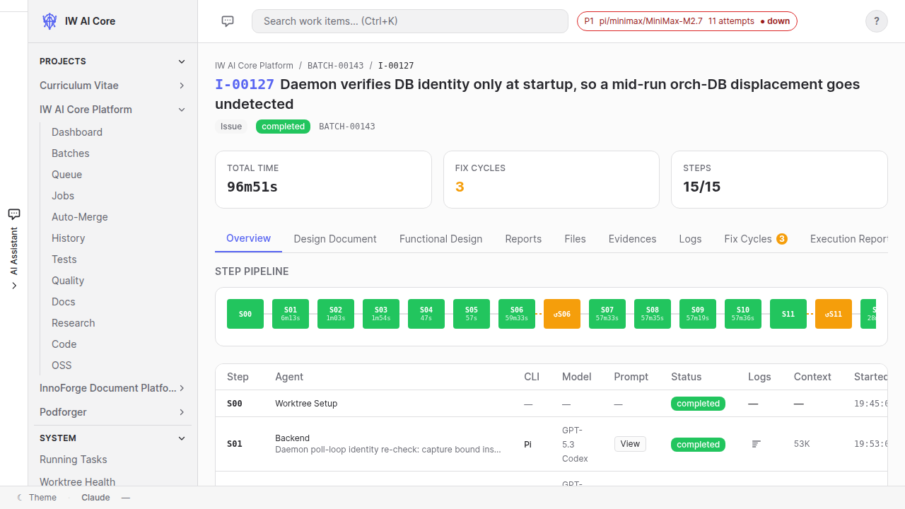The width and height of the screenshot is (905, 509).
Task: Switch to the Files tab
Action: tap(575, 239)
